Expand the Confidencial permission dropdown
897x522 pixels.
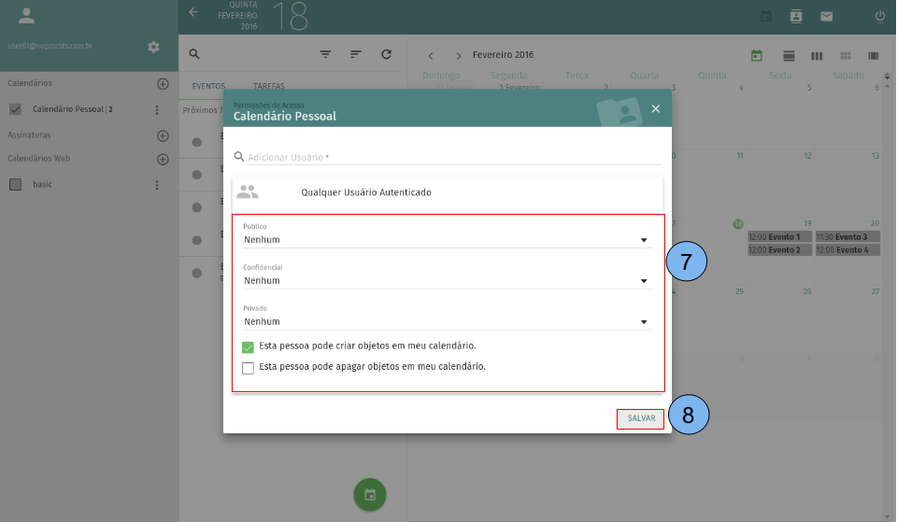(x=447, y=280)
